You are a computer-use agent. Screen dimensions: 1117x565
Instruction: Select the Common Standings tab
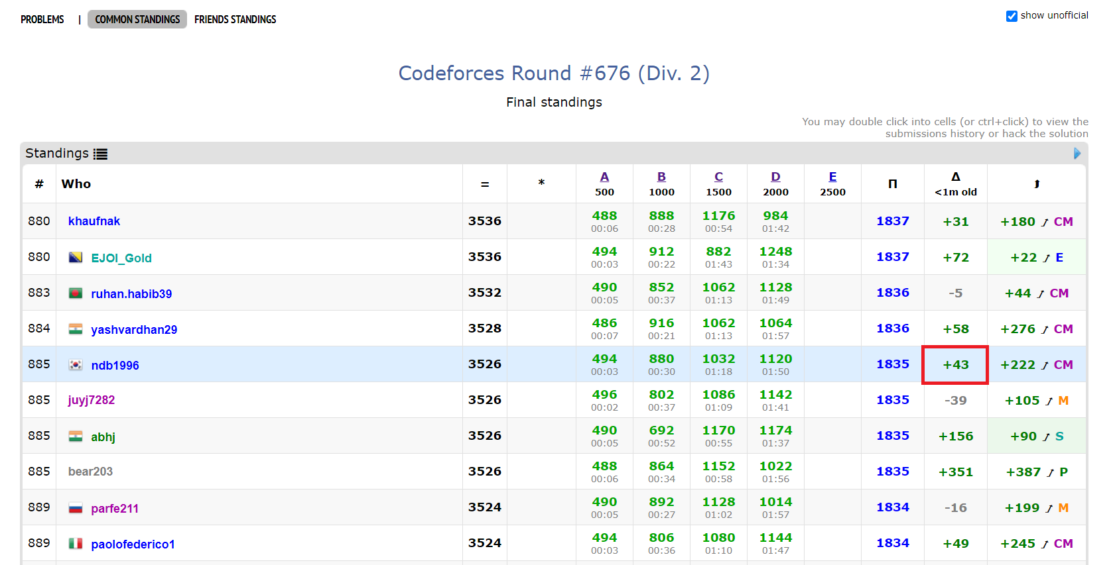click(x=137, y=20)
